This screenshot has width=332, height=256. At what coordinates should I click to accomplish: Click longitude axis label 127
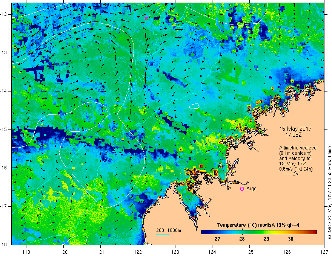(324, 252)
